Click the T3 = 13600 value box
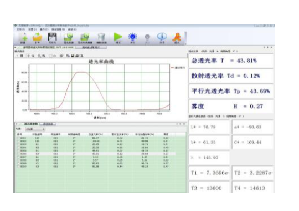This screenshot has height=211, width=299. coord(209,188)
